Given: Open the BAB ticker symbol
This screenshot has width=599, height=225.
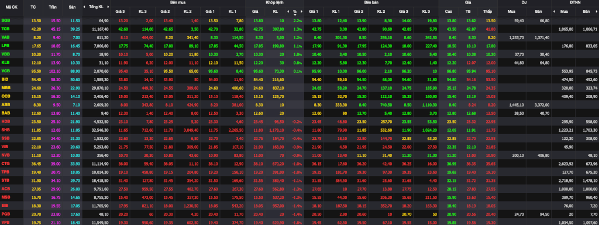Looking at the screenshot, I should pos(6,112).
